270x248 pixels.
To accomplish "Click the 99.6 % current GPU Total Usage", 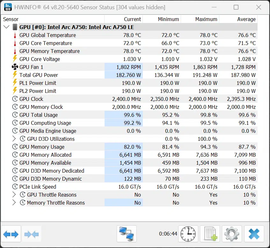I will [132, 115].
